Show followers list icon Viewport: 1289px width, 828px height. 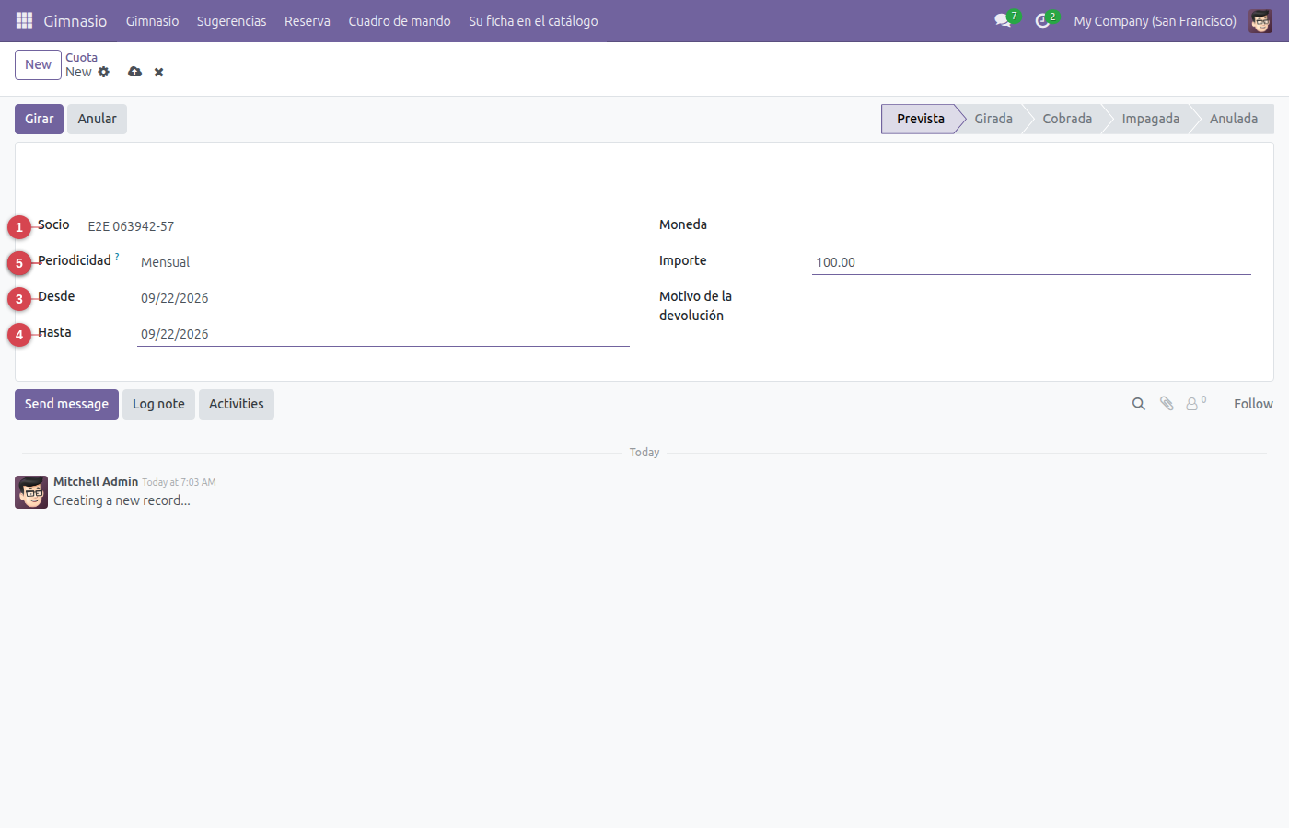coord(1195,403)
